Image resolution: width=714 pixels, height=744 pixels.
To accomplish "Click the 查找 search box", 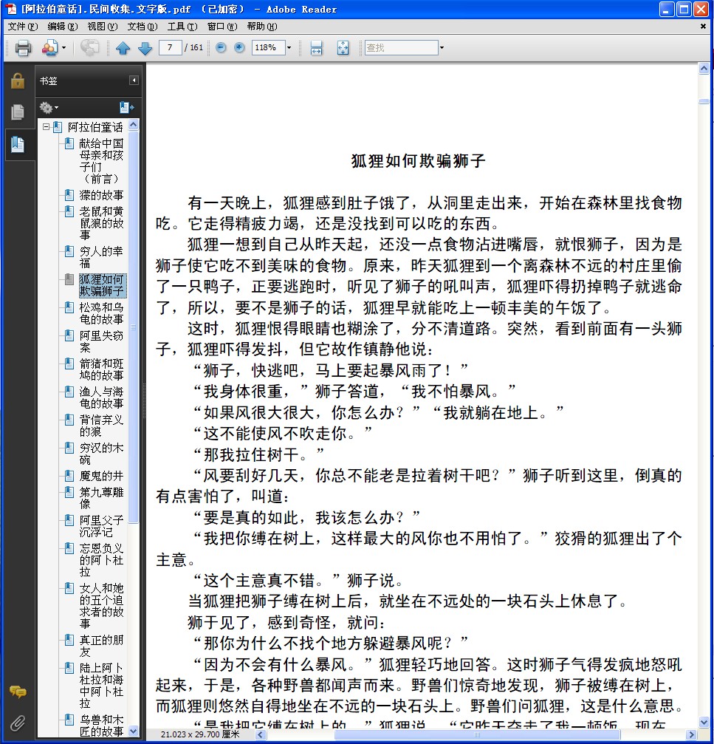I will tap(401, 47).
